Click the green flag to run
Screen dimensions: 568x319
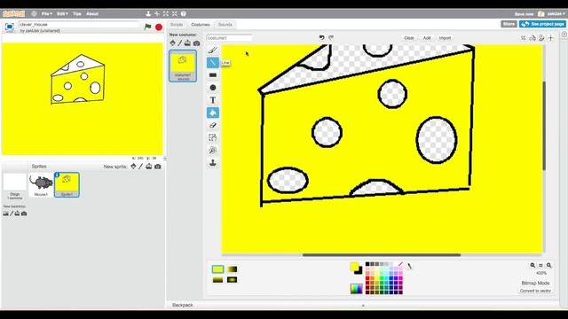tap(148, 27)
